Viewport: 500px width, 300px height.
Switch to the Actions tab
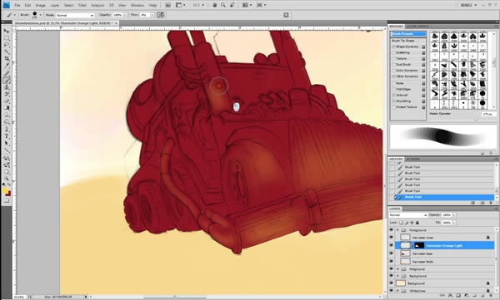tap(413, 159)
